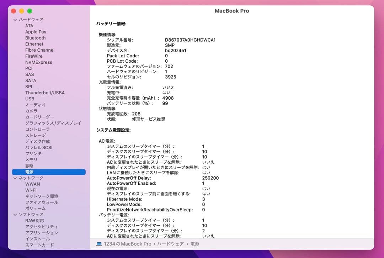Screen dimensions: 384x258
Task: Click the green full-screen window button
Action: point(30,11)
